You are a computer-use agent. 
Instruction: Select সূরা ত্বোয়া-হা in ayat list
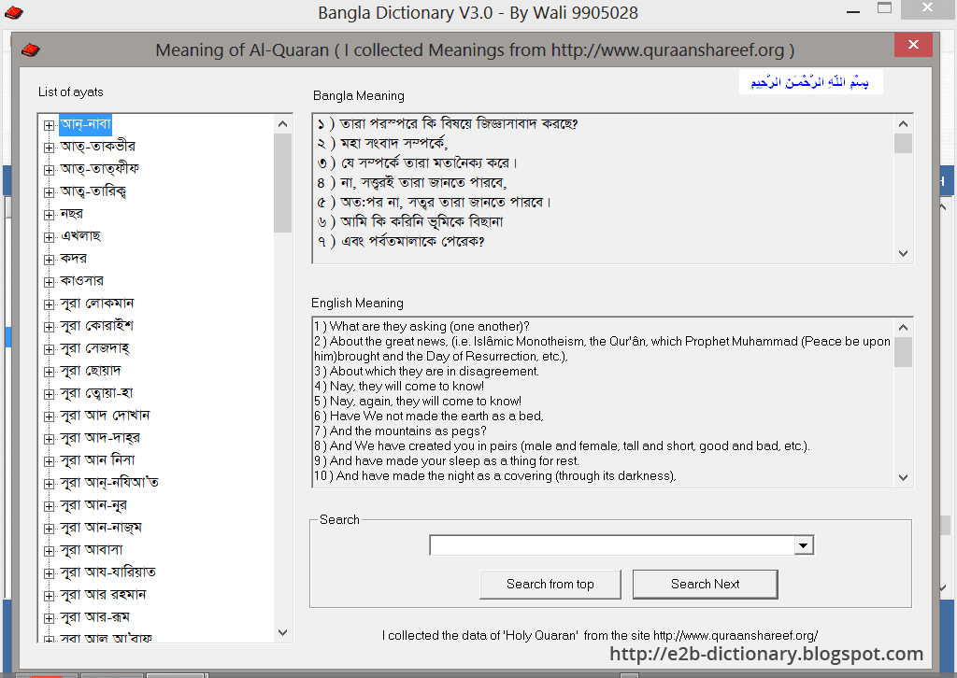point(96,393)
